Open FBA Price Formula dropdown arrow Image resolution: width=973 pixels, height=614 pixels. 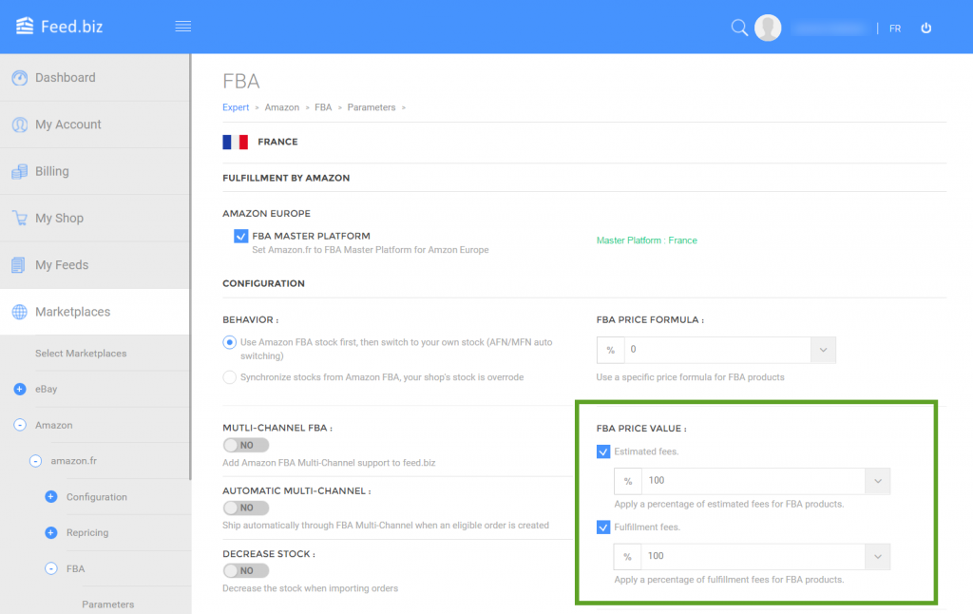click(823, 350)
